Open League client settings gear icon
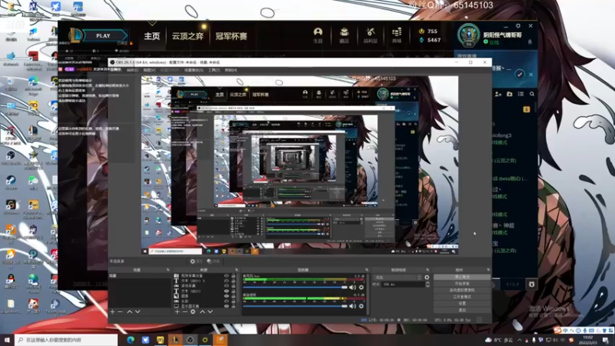This screenshot has width=615, height=346. tap(518, 26)
